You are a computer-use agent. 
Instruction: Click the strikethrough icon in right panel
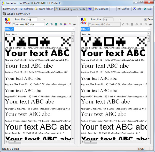click(137, 24)
